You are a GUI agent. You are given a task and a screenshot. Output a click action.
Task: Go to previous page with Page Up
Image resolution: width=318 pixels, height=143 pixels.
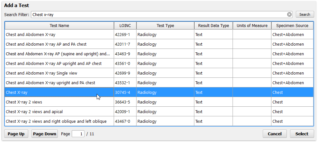16,134
